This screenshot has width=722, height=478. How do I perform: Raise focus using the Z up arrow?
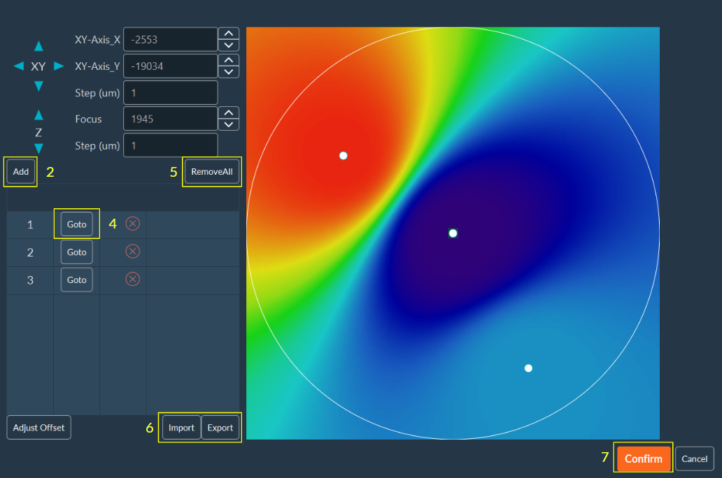tap(38, 114)
